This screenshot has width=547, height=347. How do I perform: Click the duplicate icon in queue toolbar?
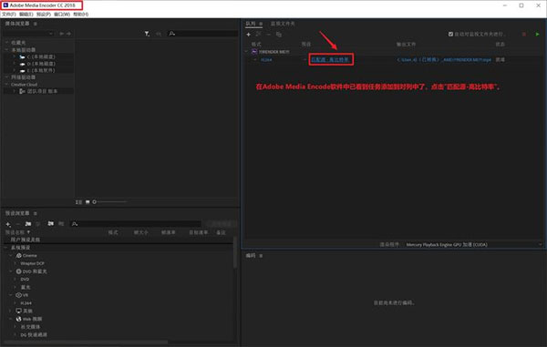point(279,35)
